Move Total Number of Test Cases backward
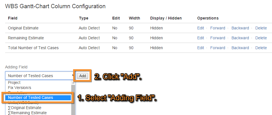 240,48
